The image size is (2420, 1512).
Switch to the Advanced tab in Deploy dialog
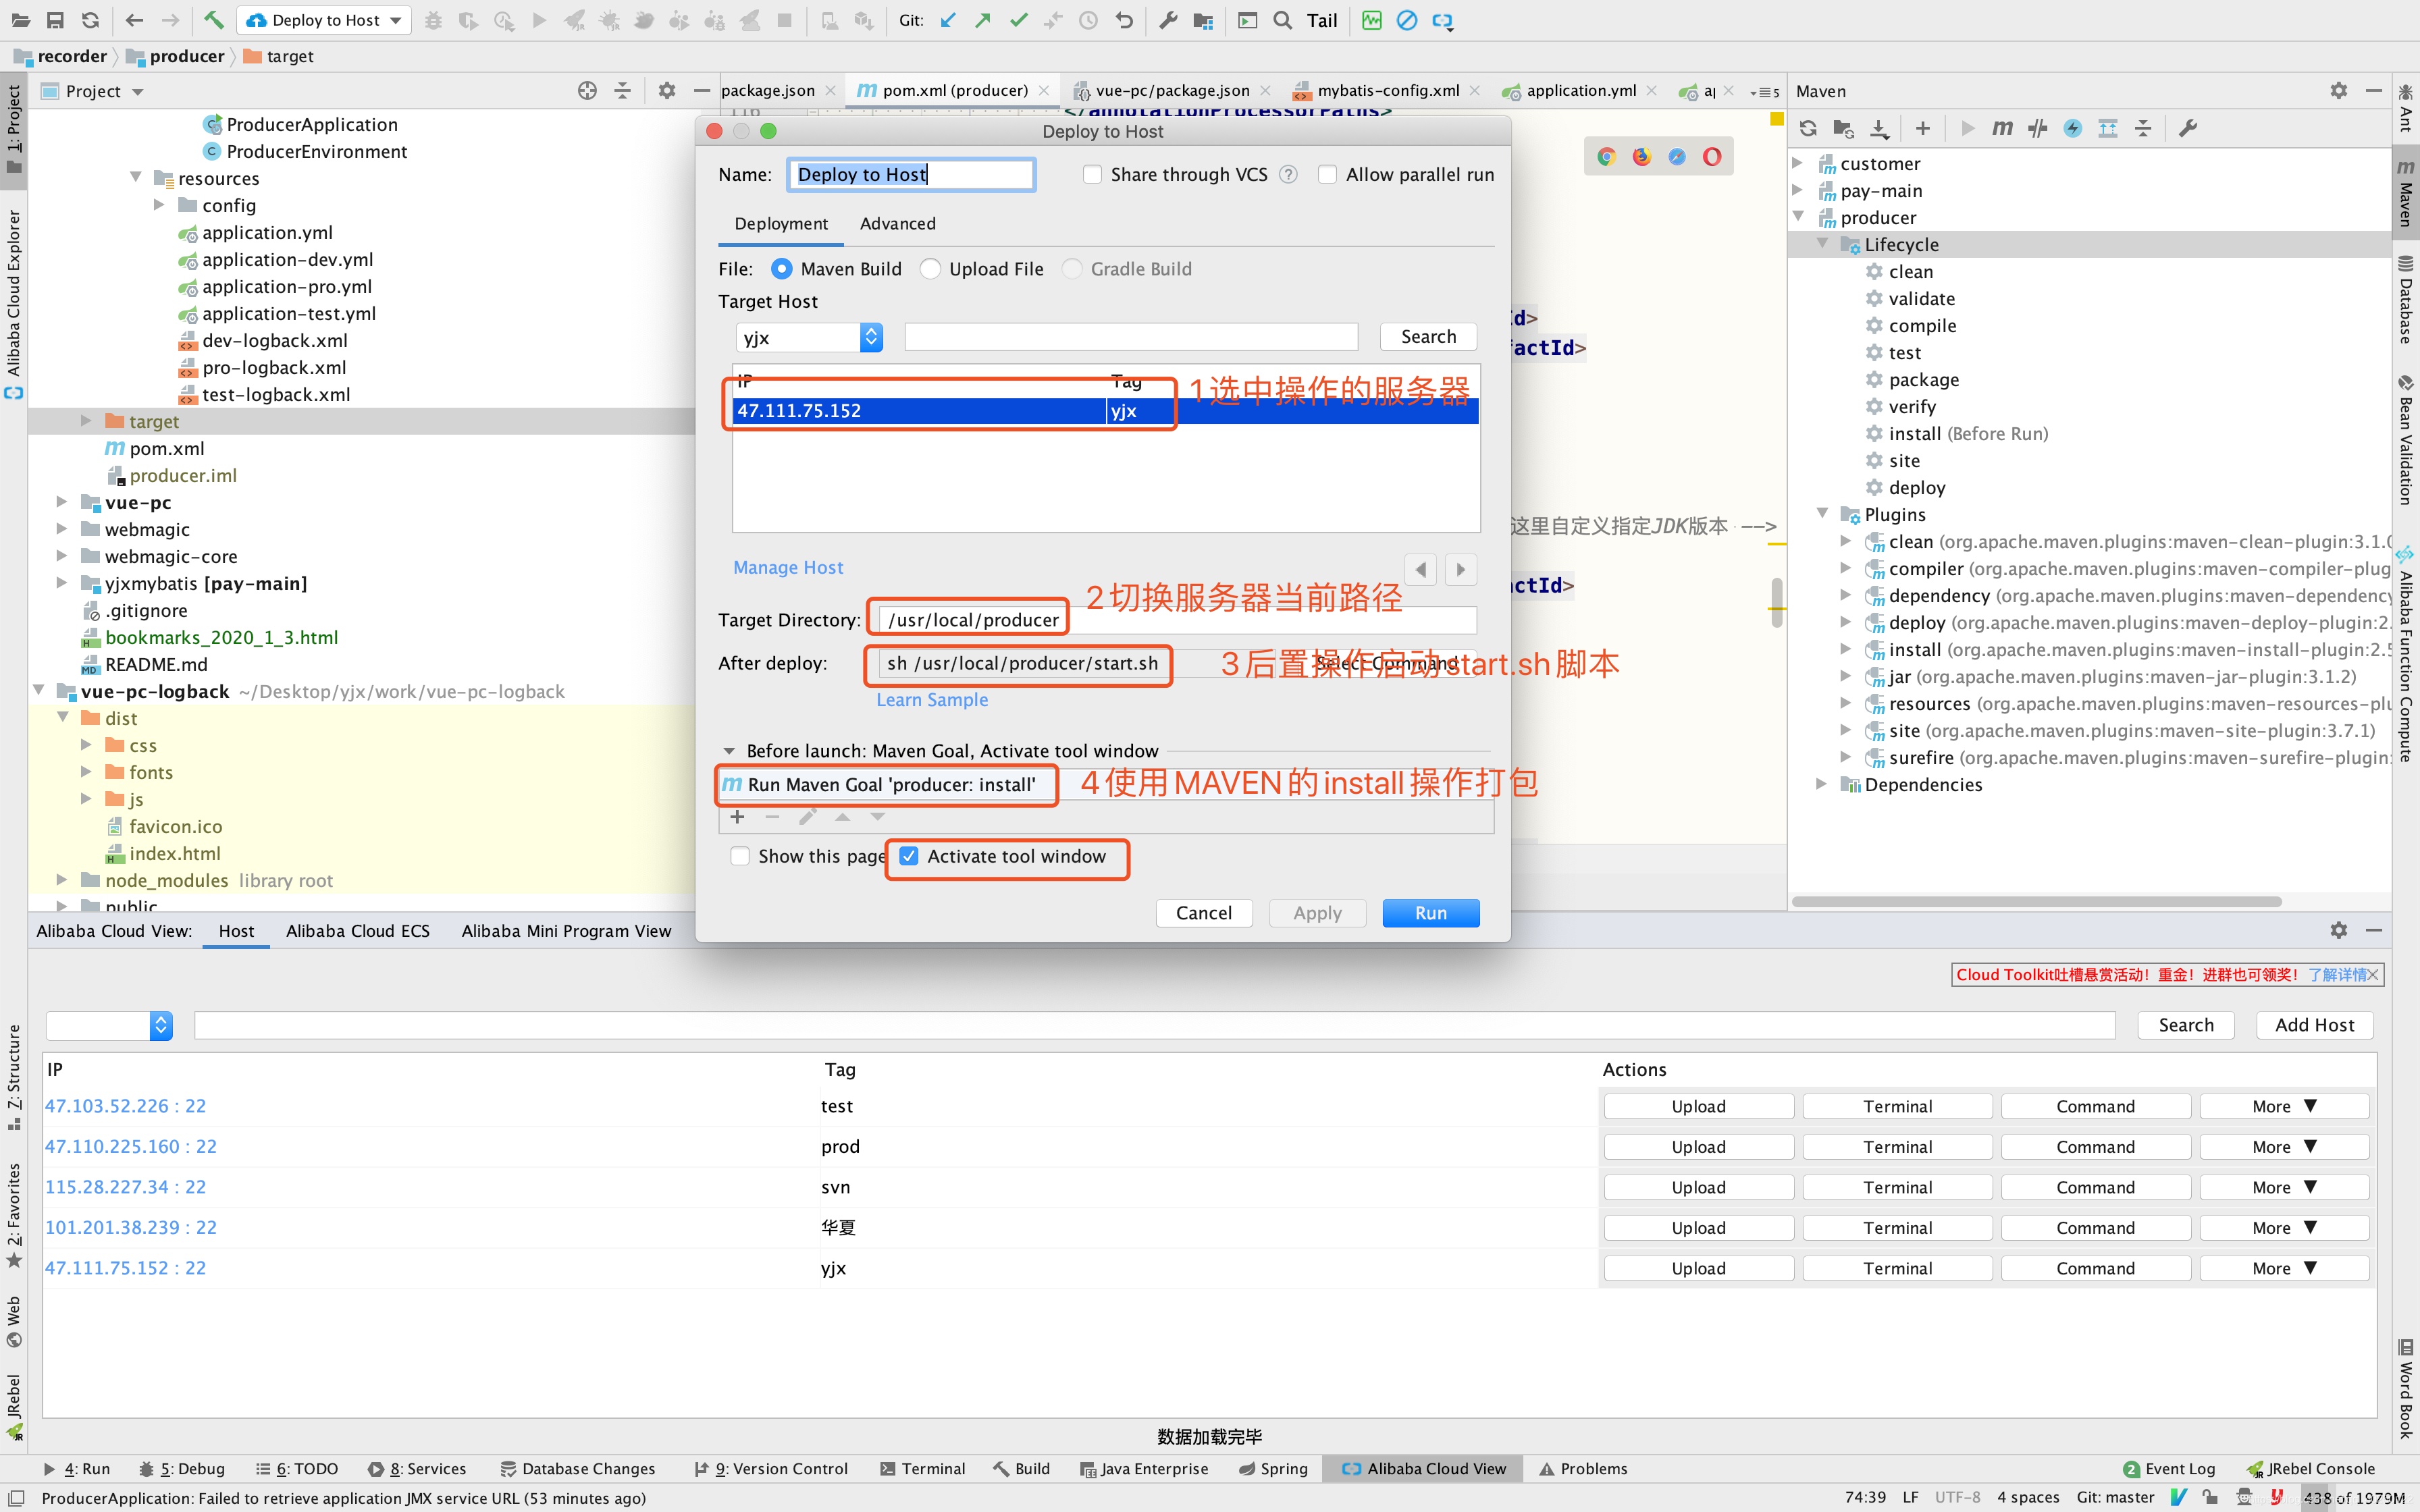click(x=897, y=221)
